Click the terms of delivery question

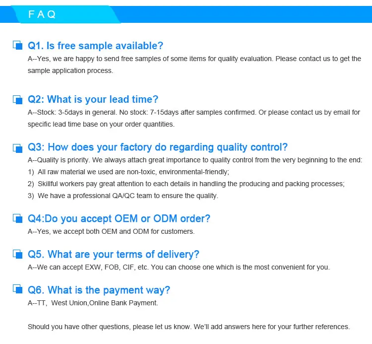click(114, 254)
